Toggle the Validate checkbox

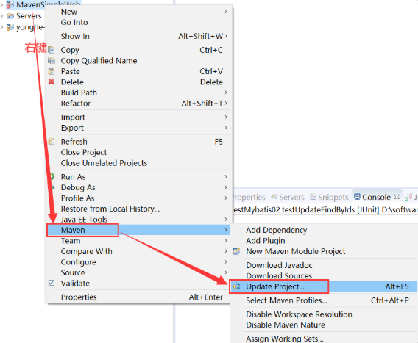click(52, 283)
